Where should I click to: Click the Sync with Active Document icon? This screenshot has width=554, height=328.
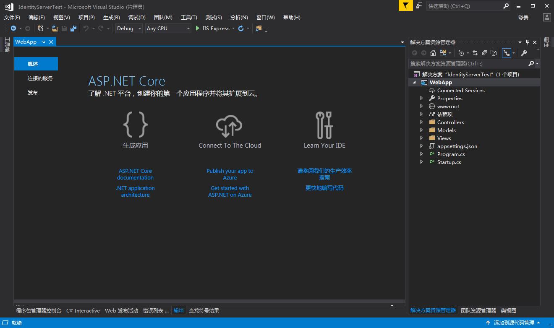(x=475, y=53)
